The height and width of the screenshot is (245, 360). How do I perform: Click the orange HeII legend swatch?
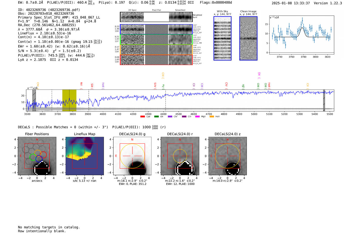click(x=212, y=117)
